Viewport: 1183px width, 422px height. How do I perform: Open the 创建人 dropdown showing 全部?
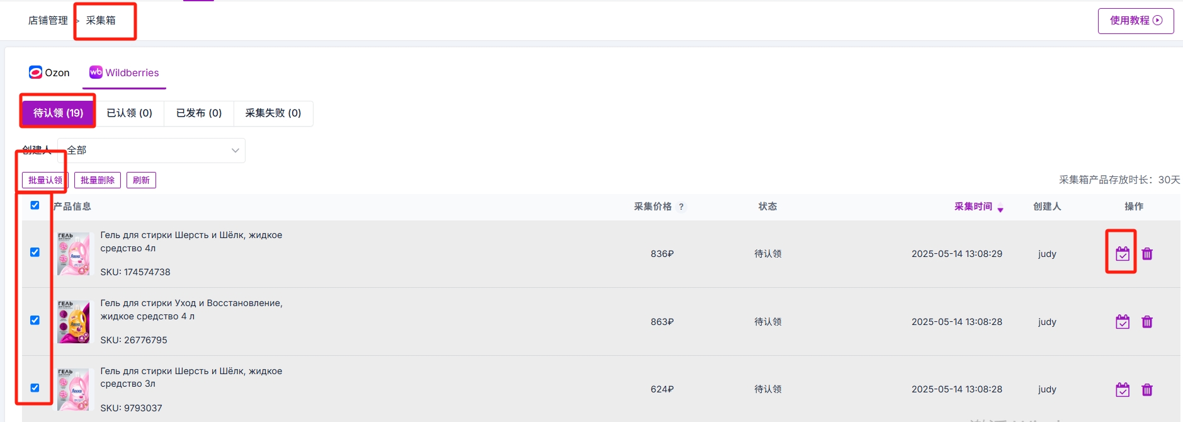[151, 151]
